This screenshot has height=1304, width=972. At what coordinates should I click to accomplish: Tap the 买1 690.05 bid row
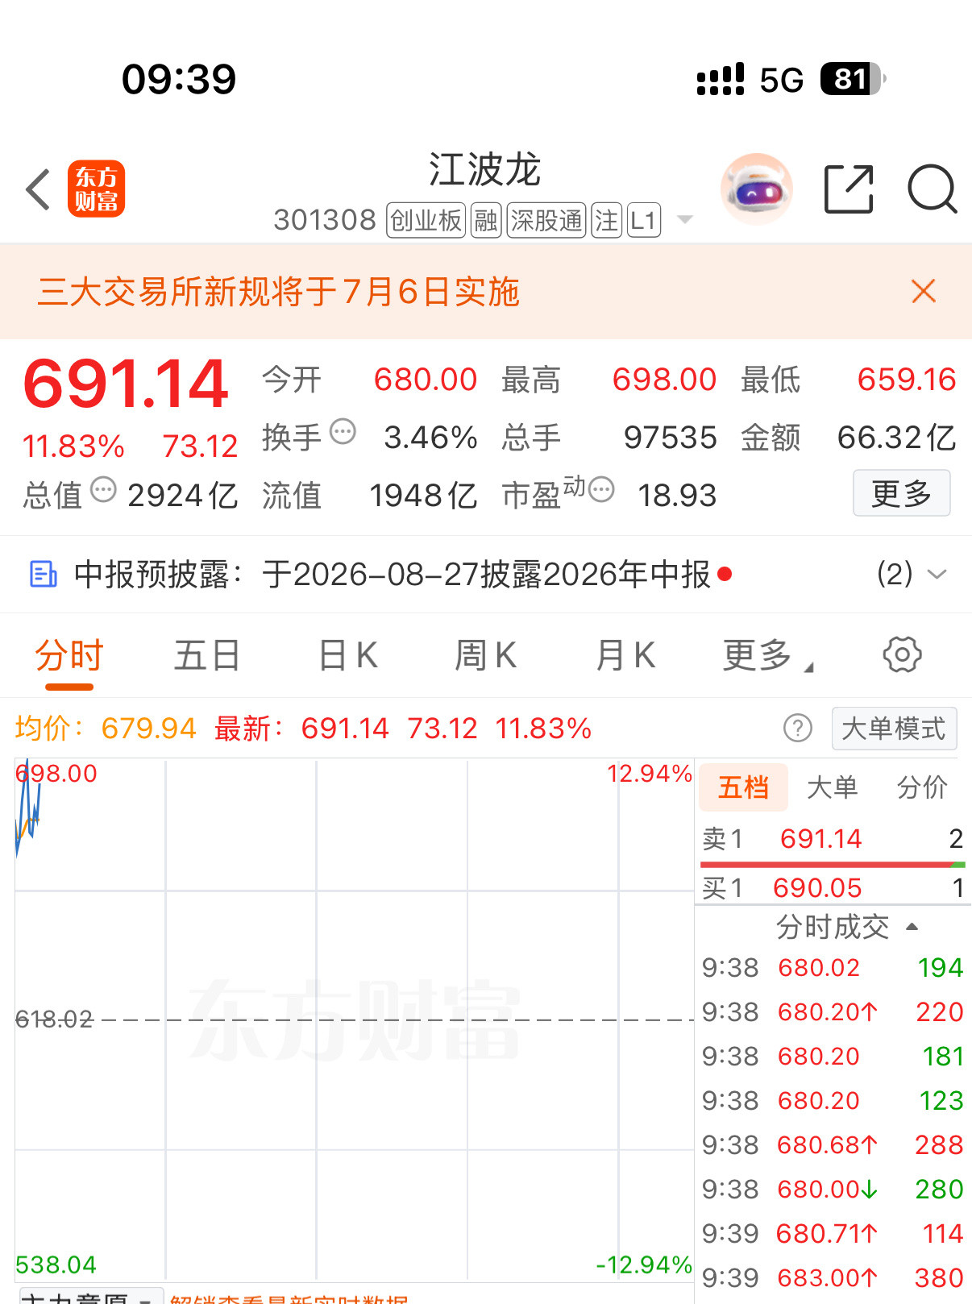point(833,887)
